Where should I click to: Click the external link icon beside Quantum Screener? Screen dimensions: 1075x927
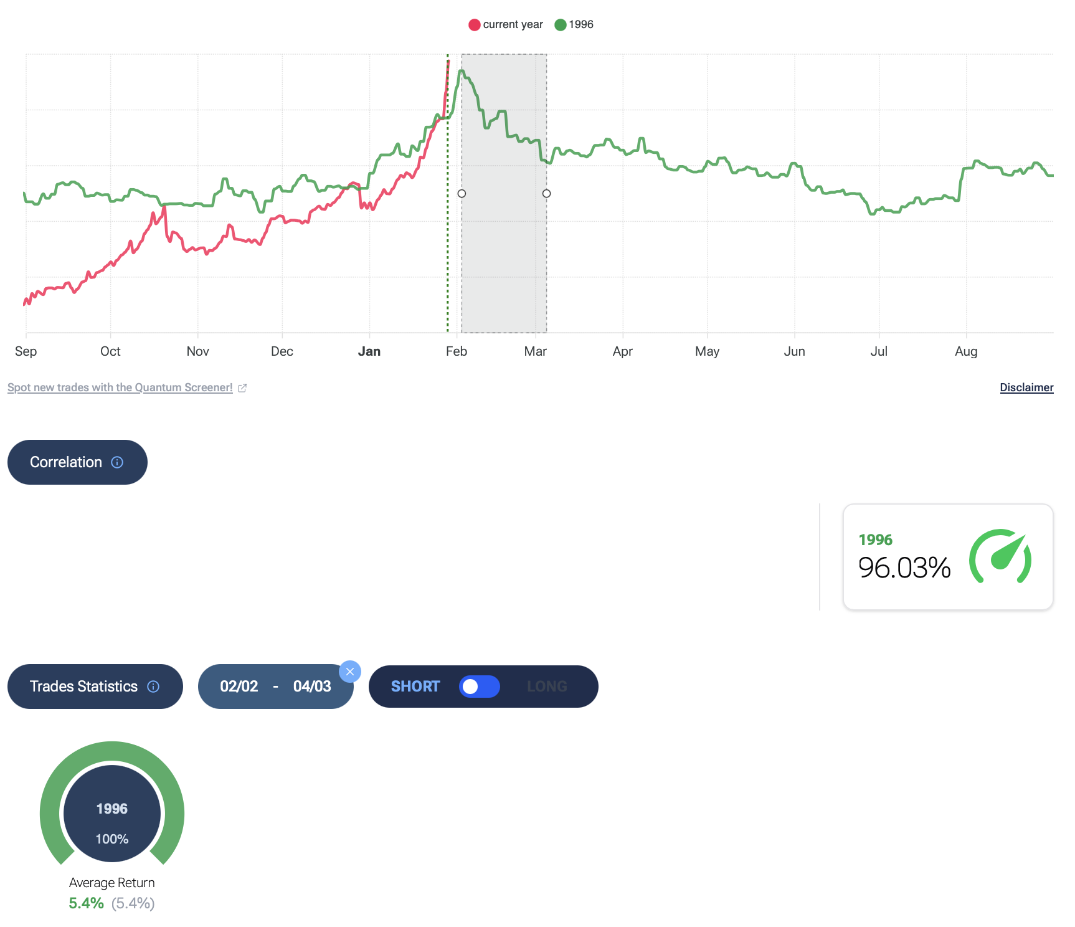(x=242, y=388)
